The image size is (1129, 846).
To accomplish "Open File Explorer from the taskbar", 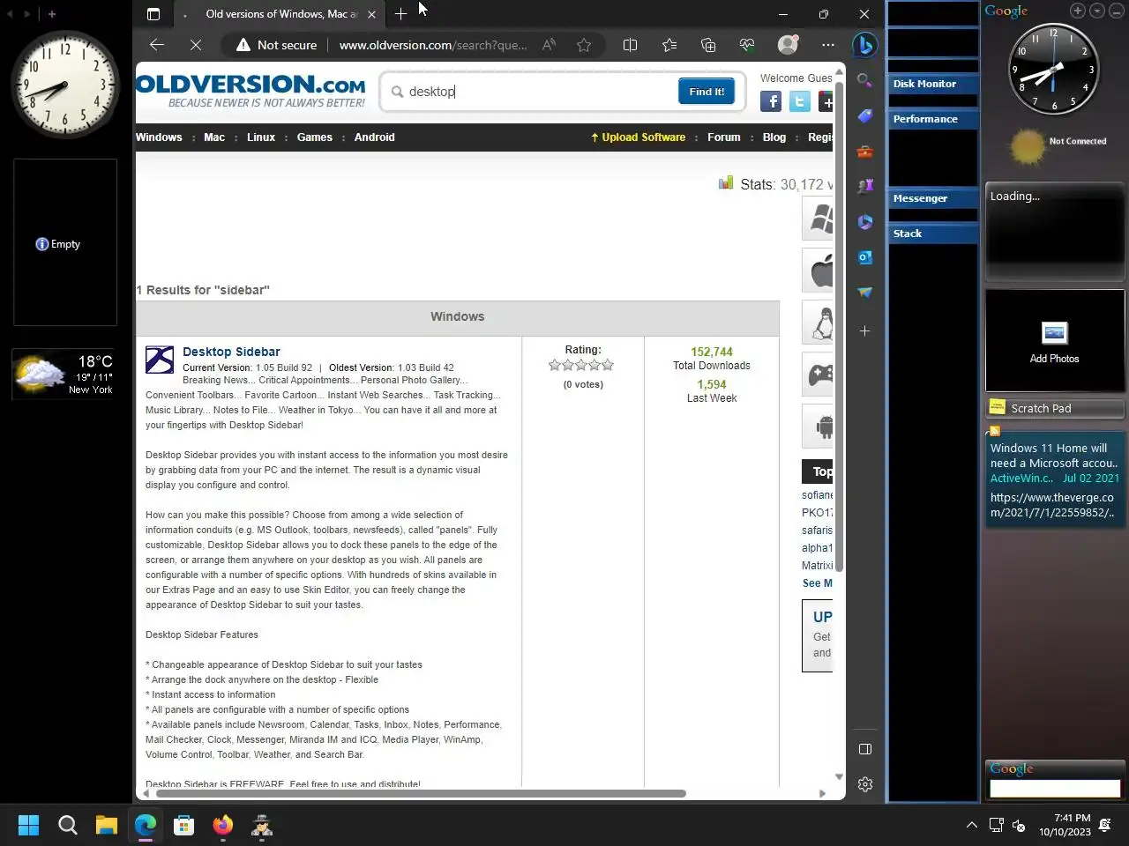I will pos(106,825).
